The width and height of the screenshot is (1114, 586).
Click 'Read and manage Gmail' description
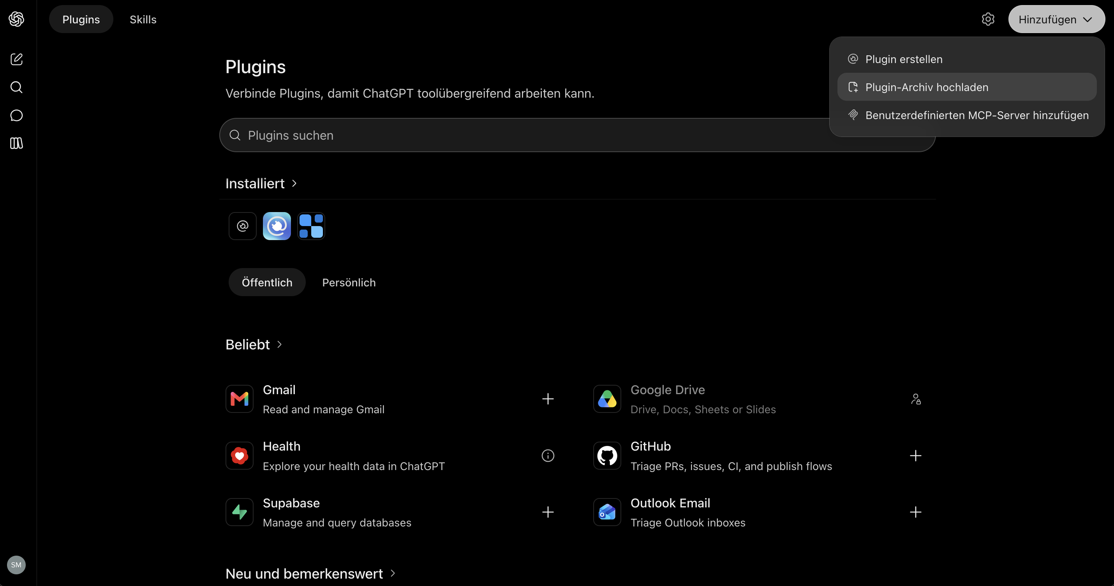(323, 409)
